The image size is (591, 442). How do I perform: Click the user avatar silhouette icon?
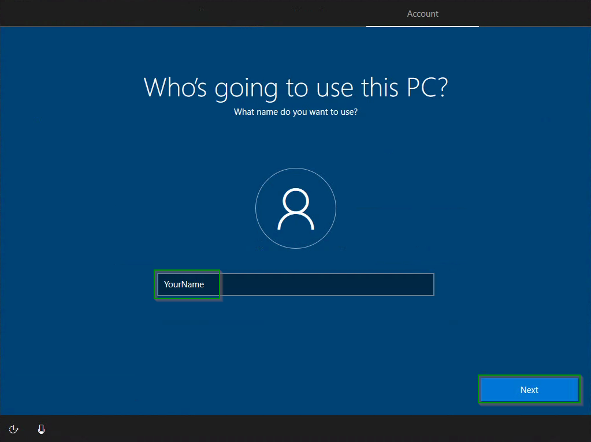pyautogui.click(x=295, y=208)
